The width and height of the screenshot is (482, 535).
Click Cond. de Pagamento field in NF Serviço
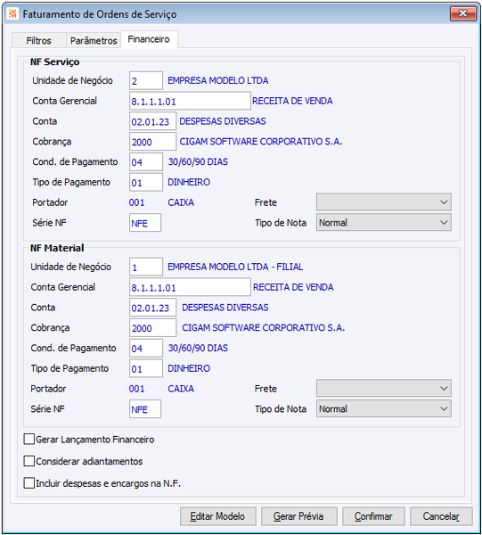[146, 162]
